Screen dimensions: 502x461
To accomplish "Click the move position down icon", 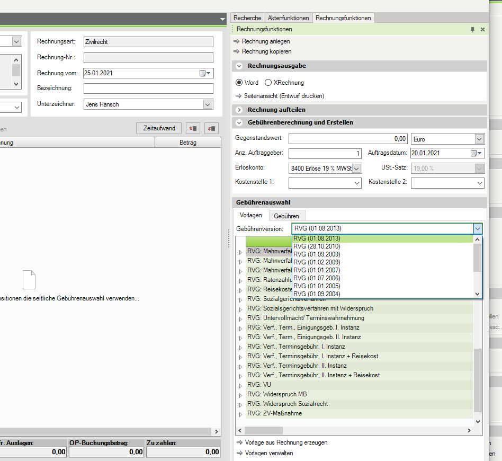I will point(212,128).
